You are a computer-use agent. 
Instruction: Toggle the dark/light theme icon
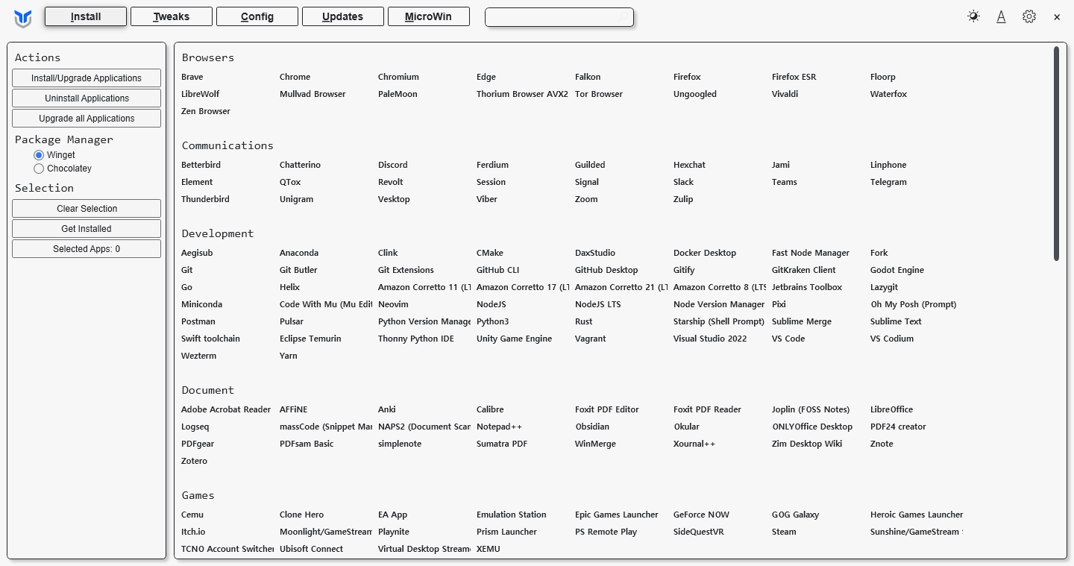pyautogui.click(x=973, y=16)
